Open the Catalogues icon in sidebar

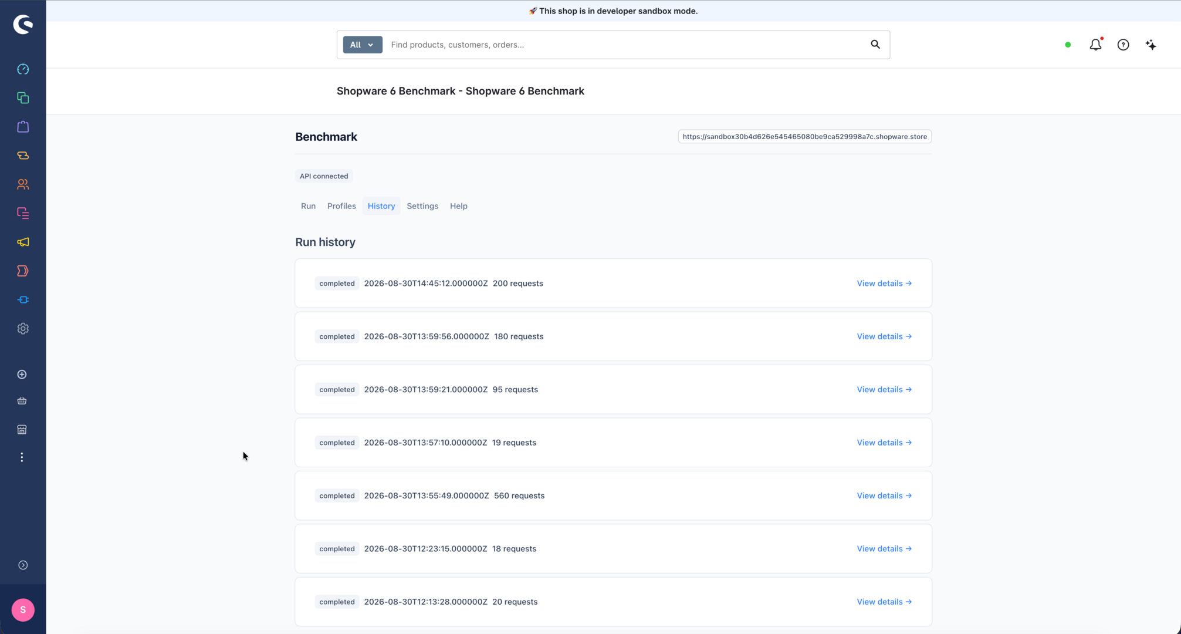click(23, 98)
